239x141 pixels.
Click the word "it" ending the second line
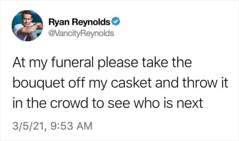point(223,83)
